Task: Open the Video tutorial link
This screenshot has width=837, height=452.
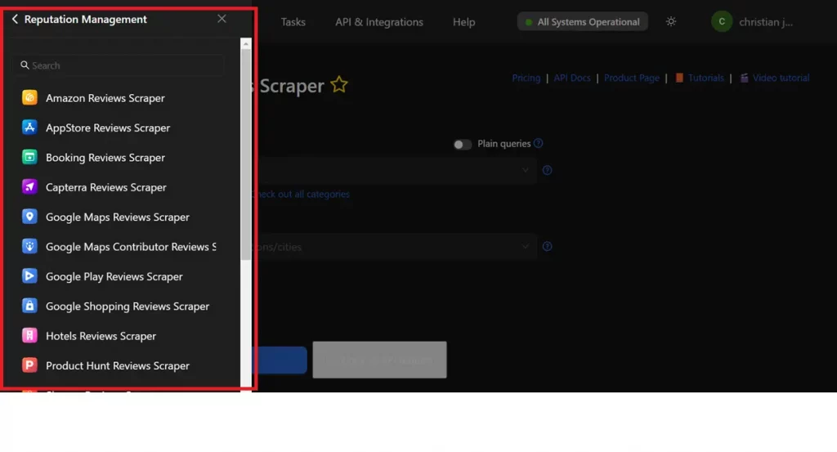Action: click(781, 78)
